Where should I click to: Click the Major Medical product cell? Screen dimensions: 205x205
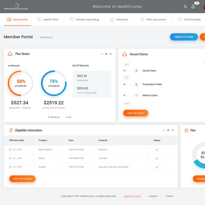(45, 150)
